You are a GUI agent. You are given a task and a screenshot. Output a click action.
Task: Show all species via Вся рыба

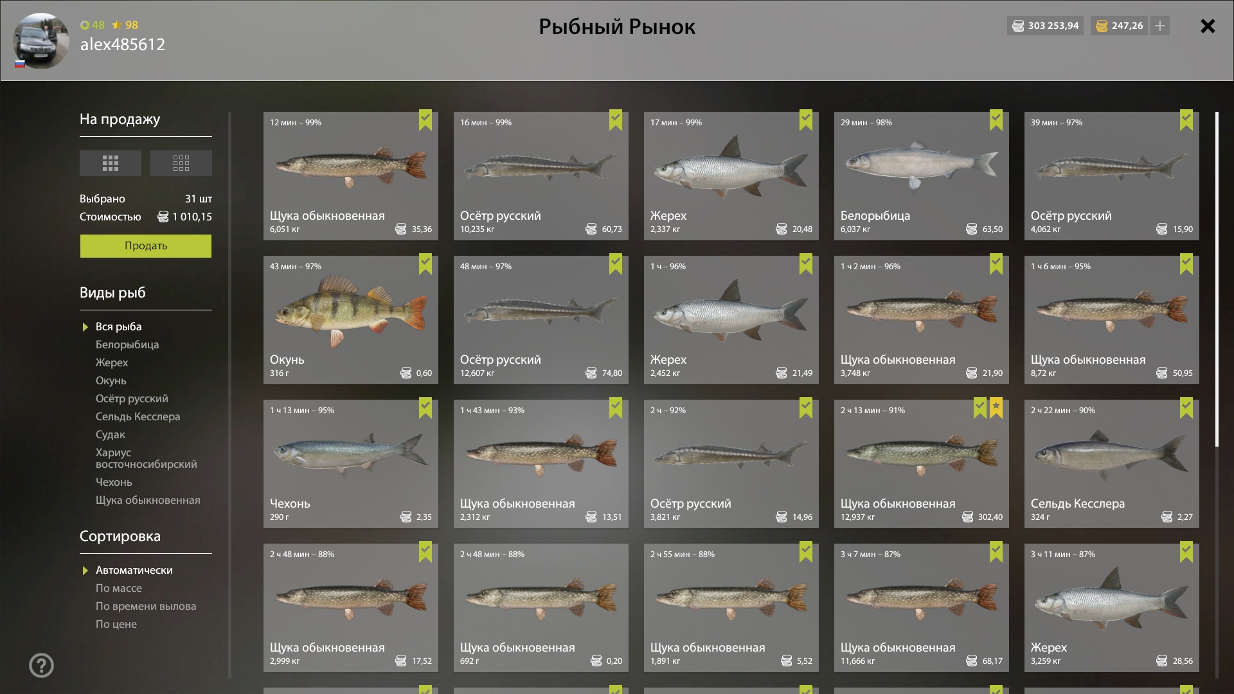coord(119,326)
